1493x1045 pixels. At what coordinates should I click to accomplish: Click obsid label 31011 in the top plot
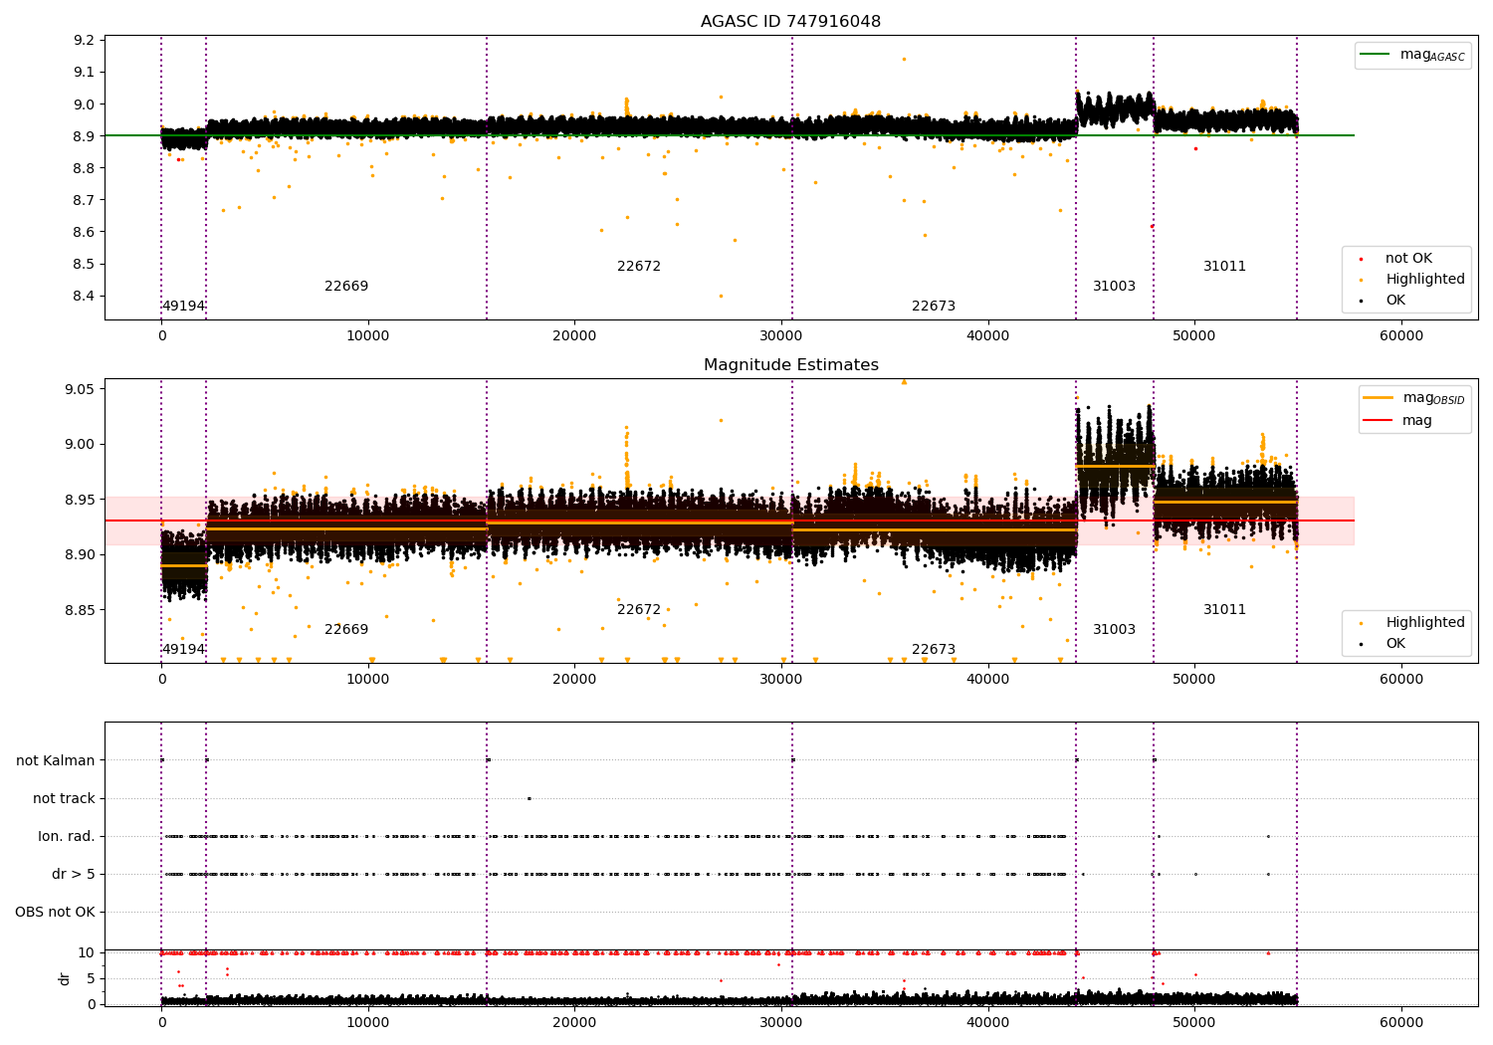pos(1224,267)
